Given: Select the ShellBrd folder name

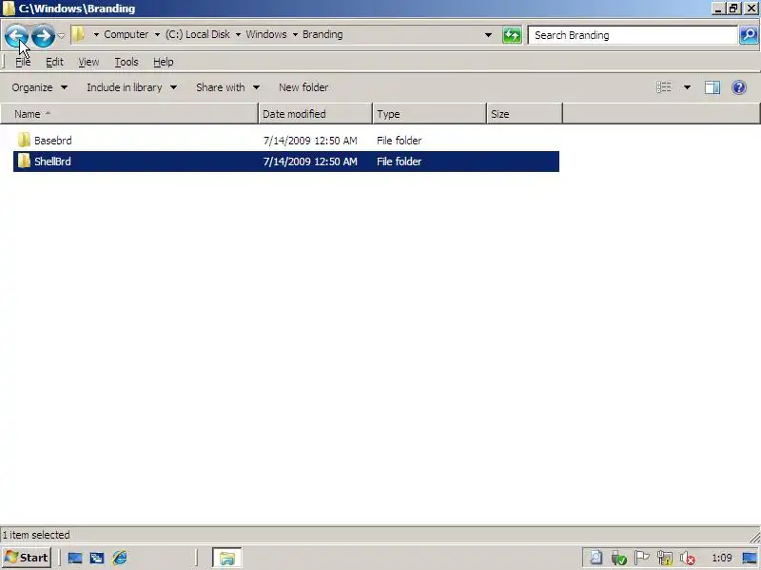Looking at the screenshot, I should point(52,161).
